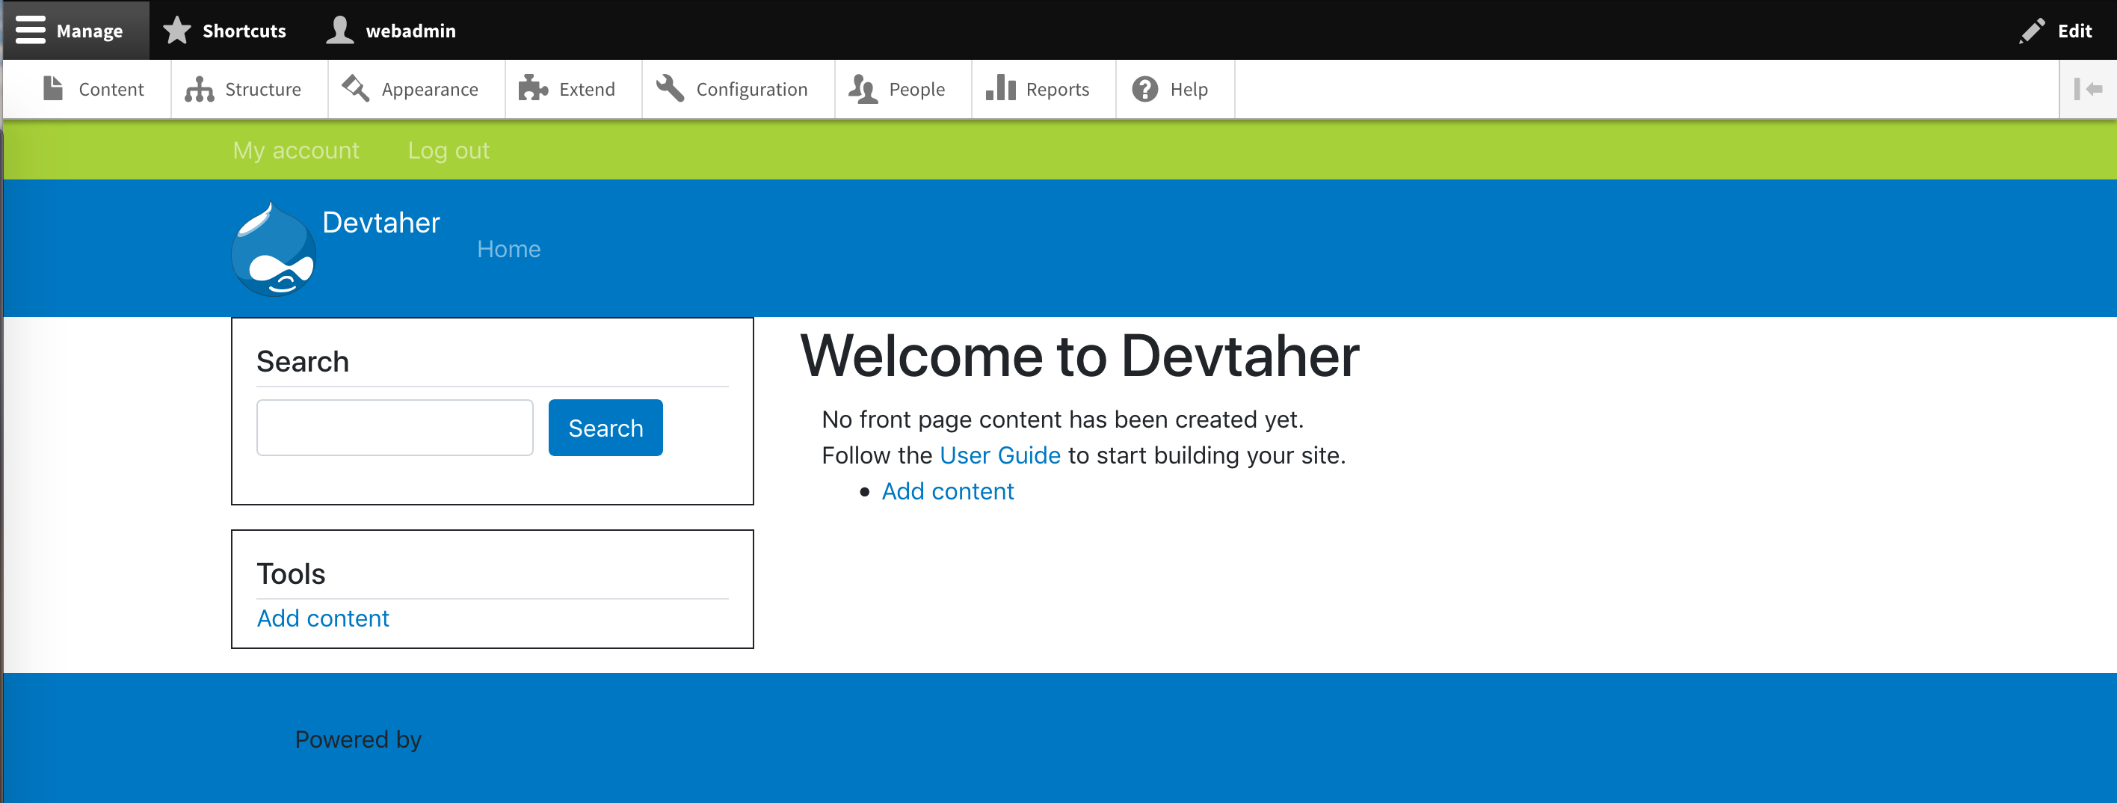2117x803 pixels.
Task: Click Add content under Tools
Action: tap(323, 618)
